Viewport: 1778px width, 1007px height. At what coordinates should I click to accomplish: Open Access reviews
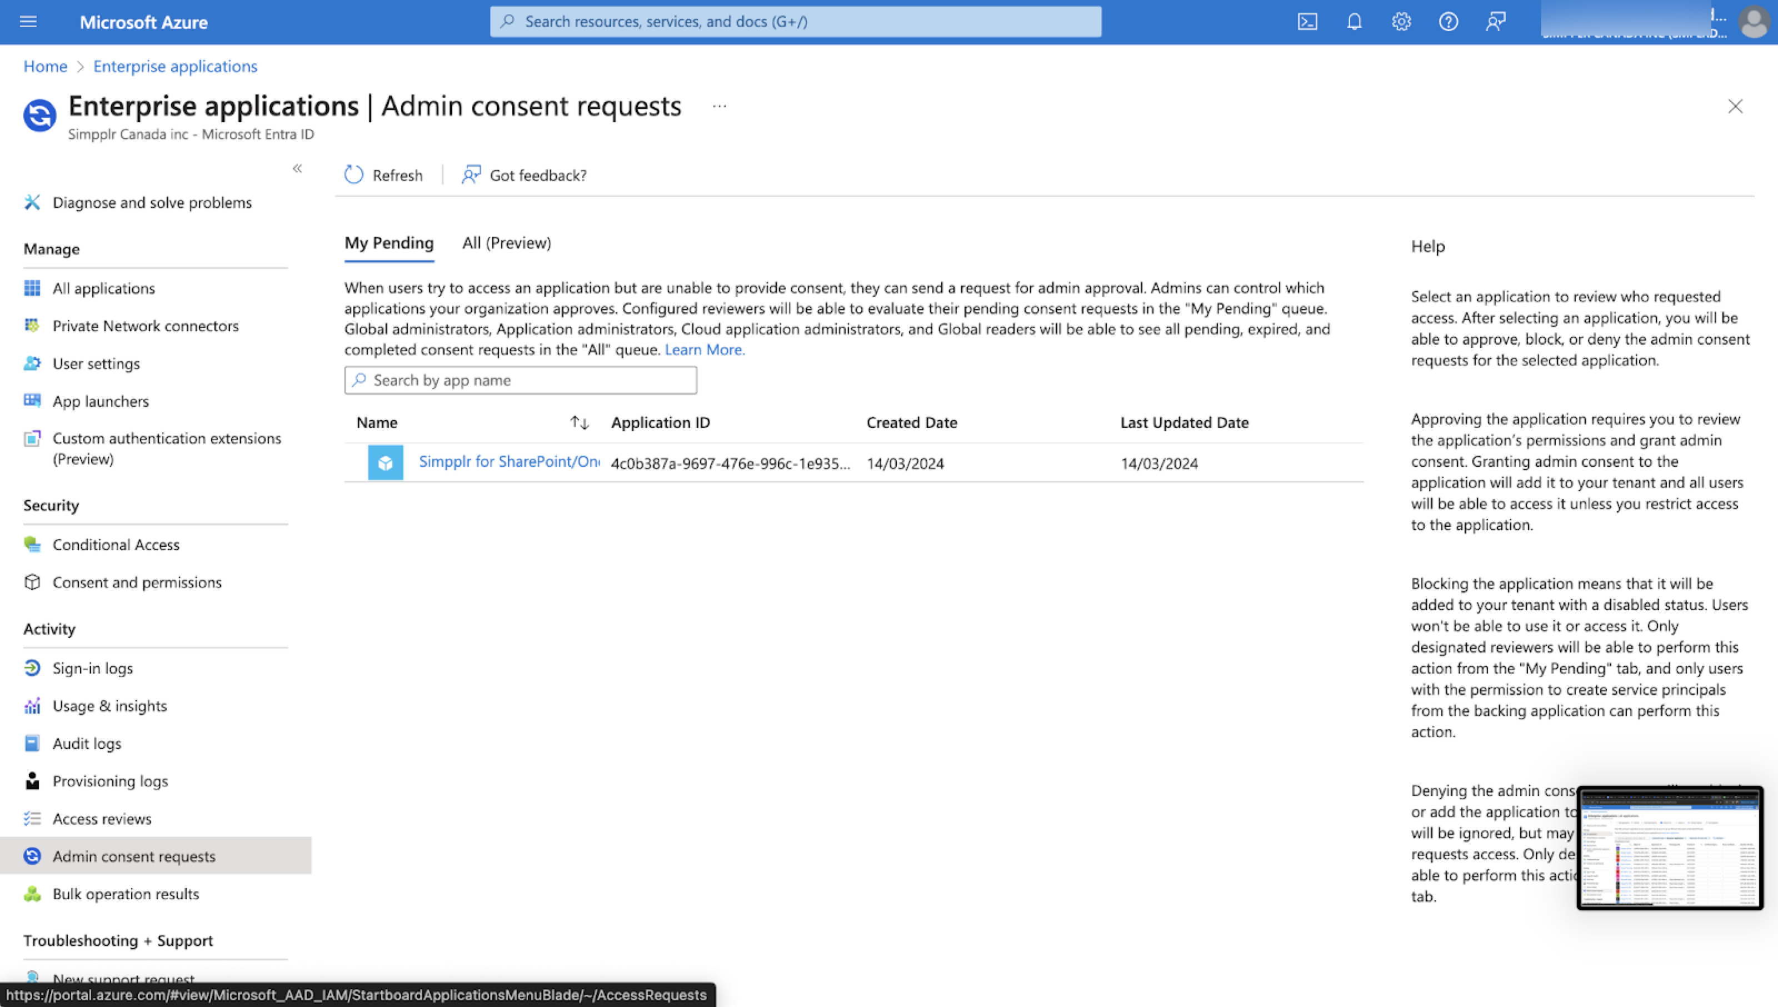coord(102,819)
